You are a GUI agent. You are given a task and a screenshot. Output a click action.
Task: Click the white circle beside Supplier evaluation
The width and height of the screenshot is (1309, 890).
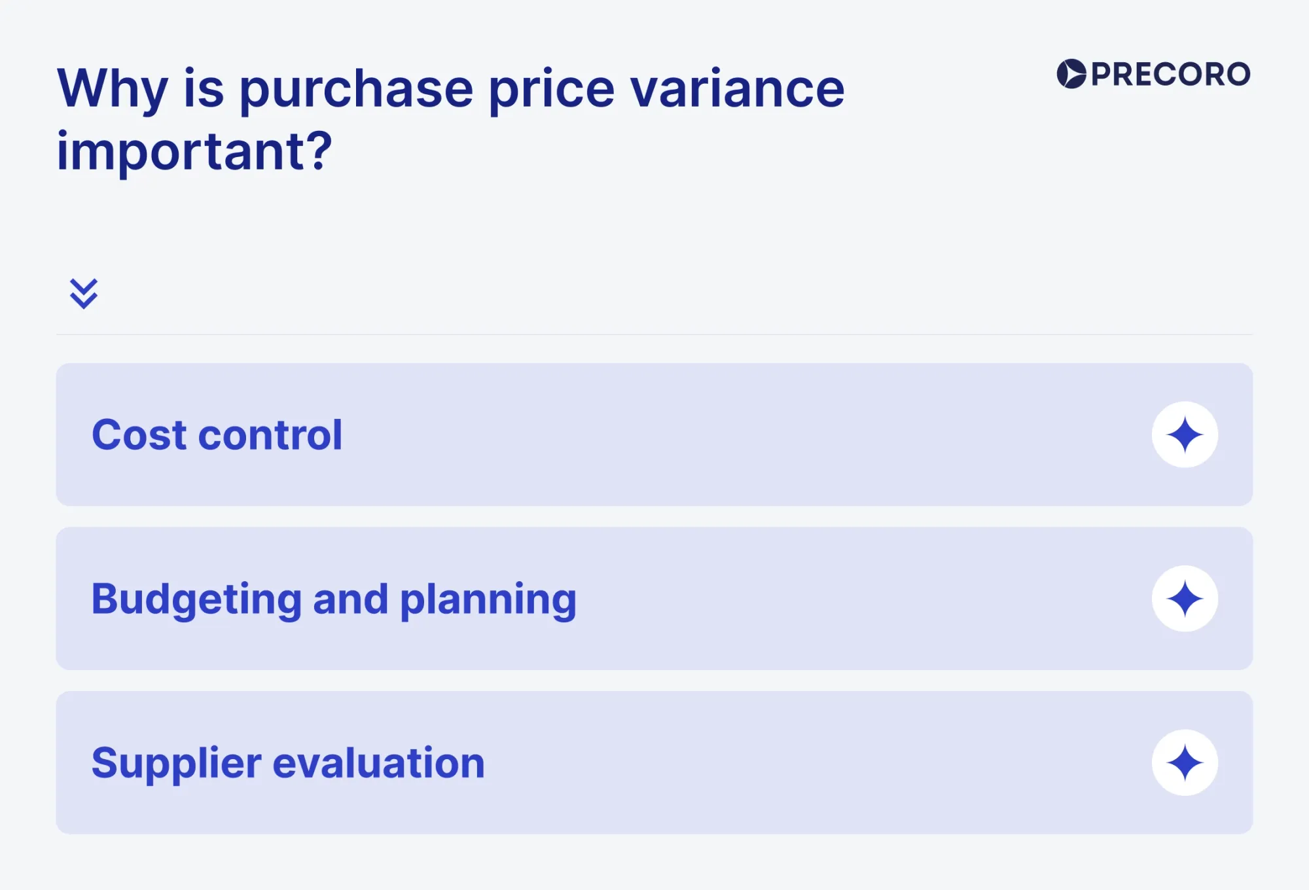[1185, 763]
